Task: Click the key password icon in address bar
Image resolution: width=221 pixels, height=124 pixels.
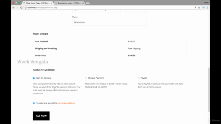Action: click(x=195, y=8)
